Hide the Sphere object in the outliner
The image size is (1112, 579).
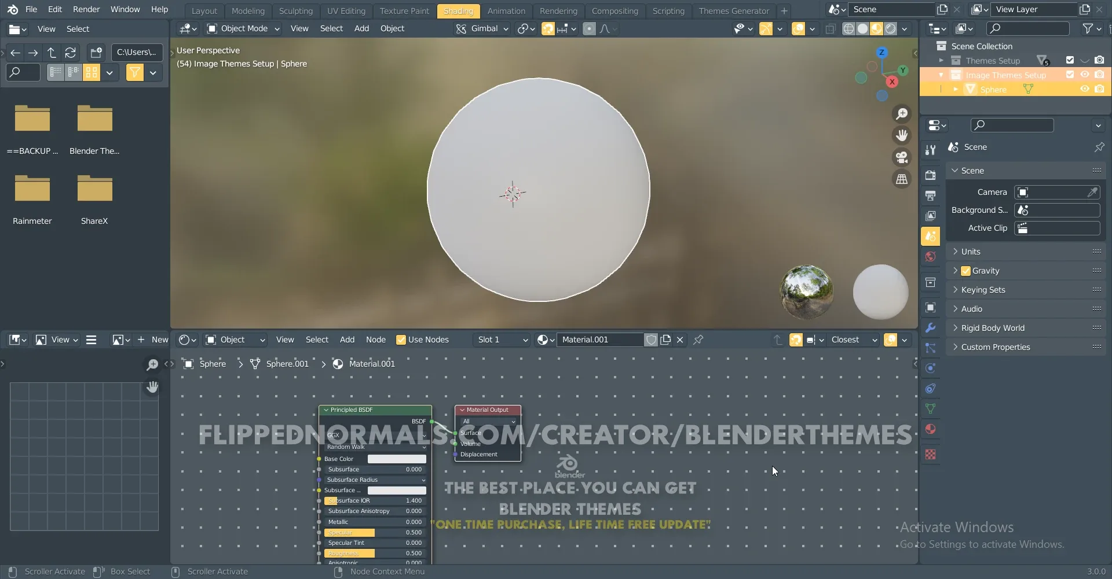point(1085,89)
